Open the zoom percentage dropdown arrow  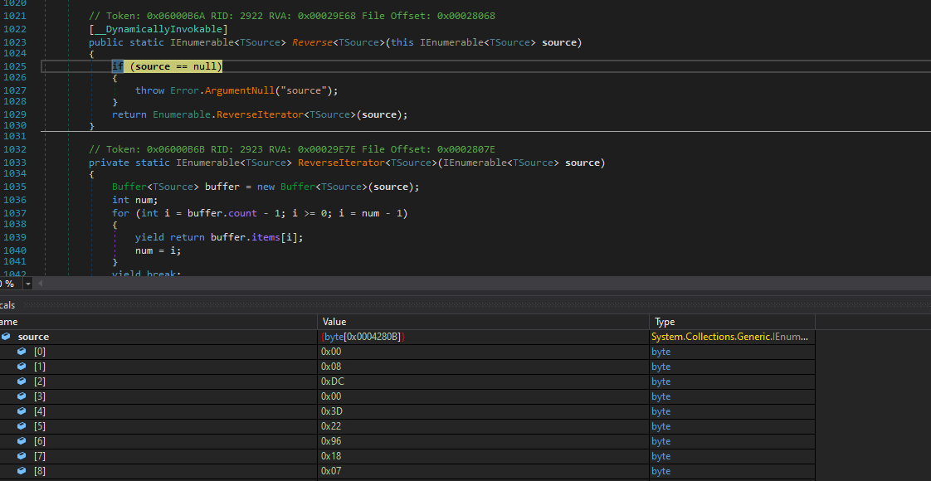pos(27,284)
